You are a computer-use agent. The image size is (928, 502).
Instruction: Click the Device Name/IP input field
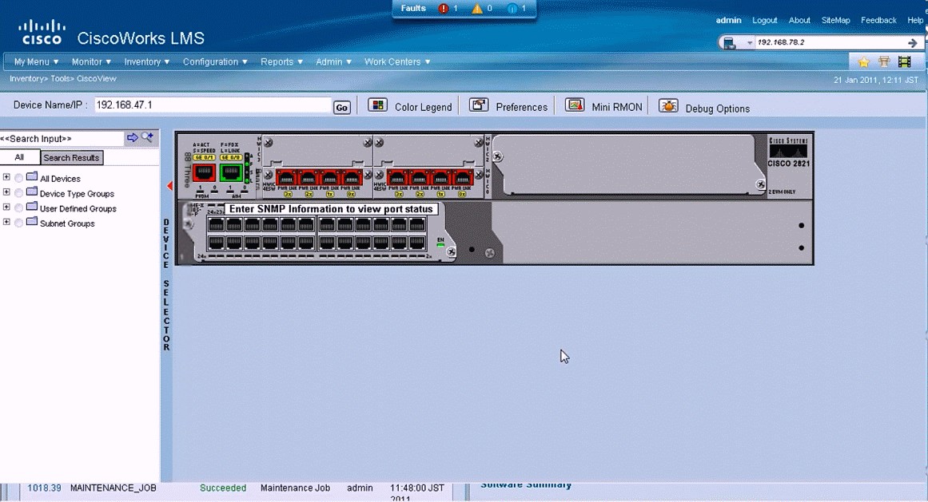[213, 105]
